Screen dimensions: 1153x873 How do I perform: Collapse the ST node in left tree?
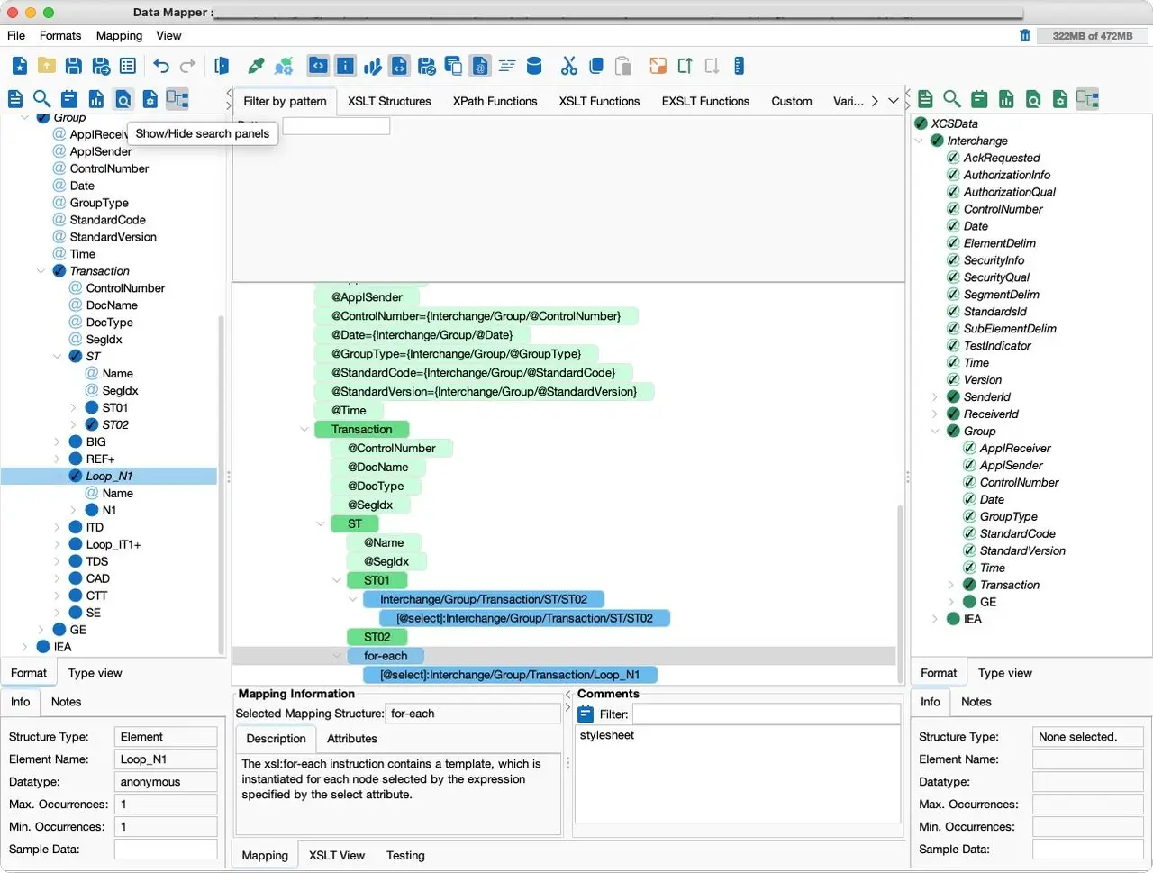pyautogui.click(x=58, y=357)
